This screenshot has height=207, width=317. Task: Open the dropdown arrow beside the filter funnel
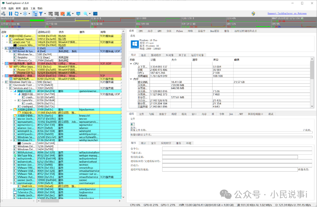click(x=45, y=14)
